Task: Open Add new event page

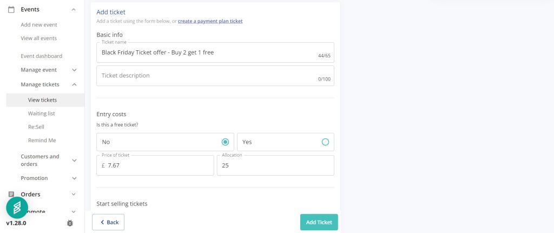Action: tap(39, 25)
